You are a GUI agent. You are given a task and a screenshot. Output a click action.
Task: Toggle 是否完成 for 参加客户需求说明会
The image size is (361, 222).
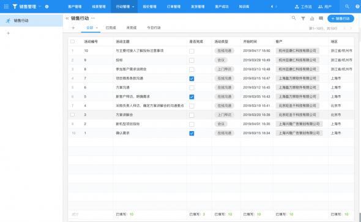click(x=192, y=70)
